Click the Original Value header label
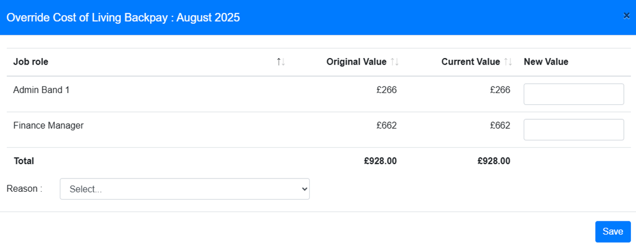Viewport: 636px width, 247px height. pos(357,62)
